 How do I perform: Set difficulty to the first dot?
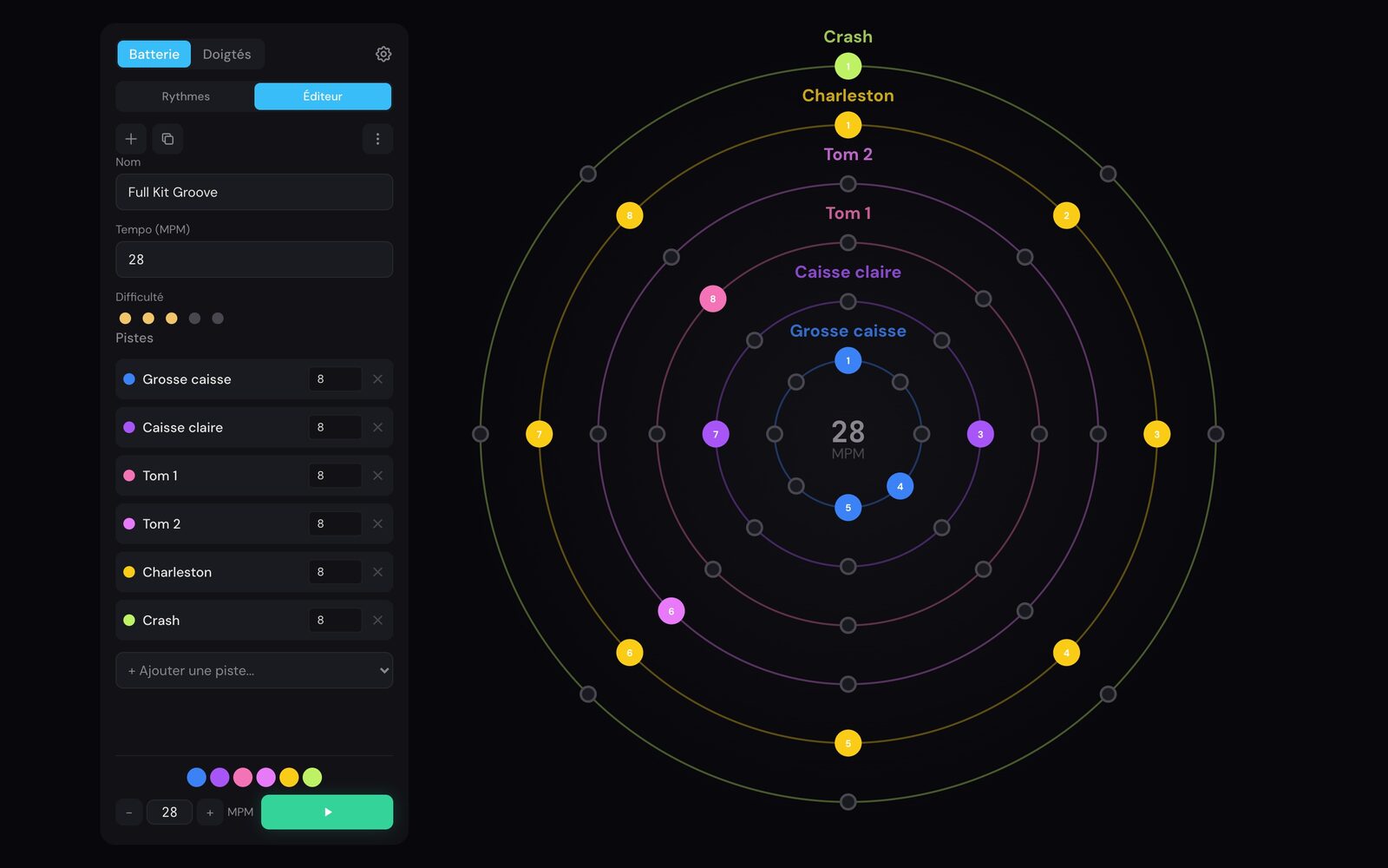pos(125,319)
